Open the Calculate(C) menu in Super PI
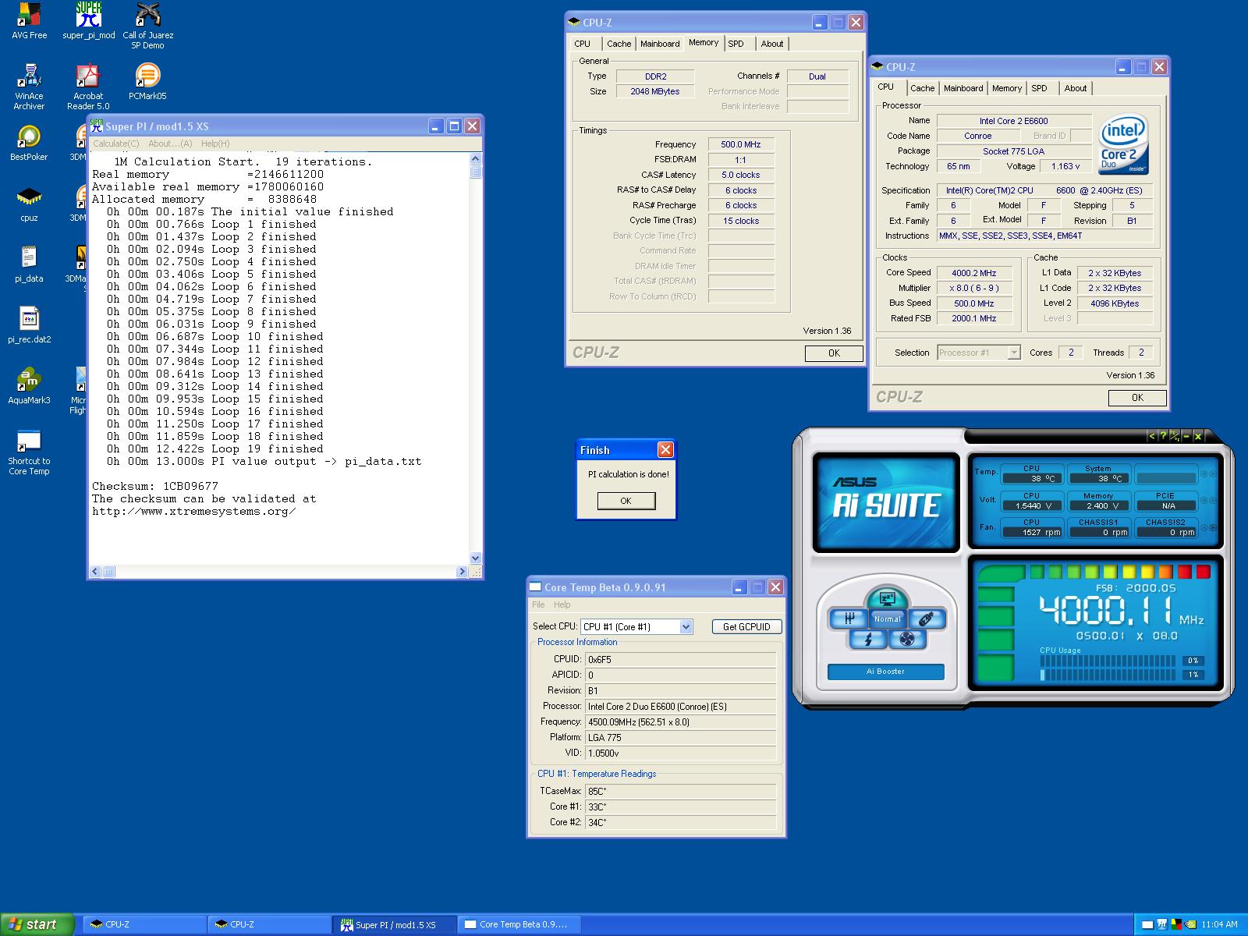The image size is (1248, 936). (116, 144)
